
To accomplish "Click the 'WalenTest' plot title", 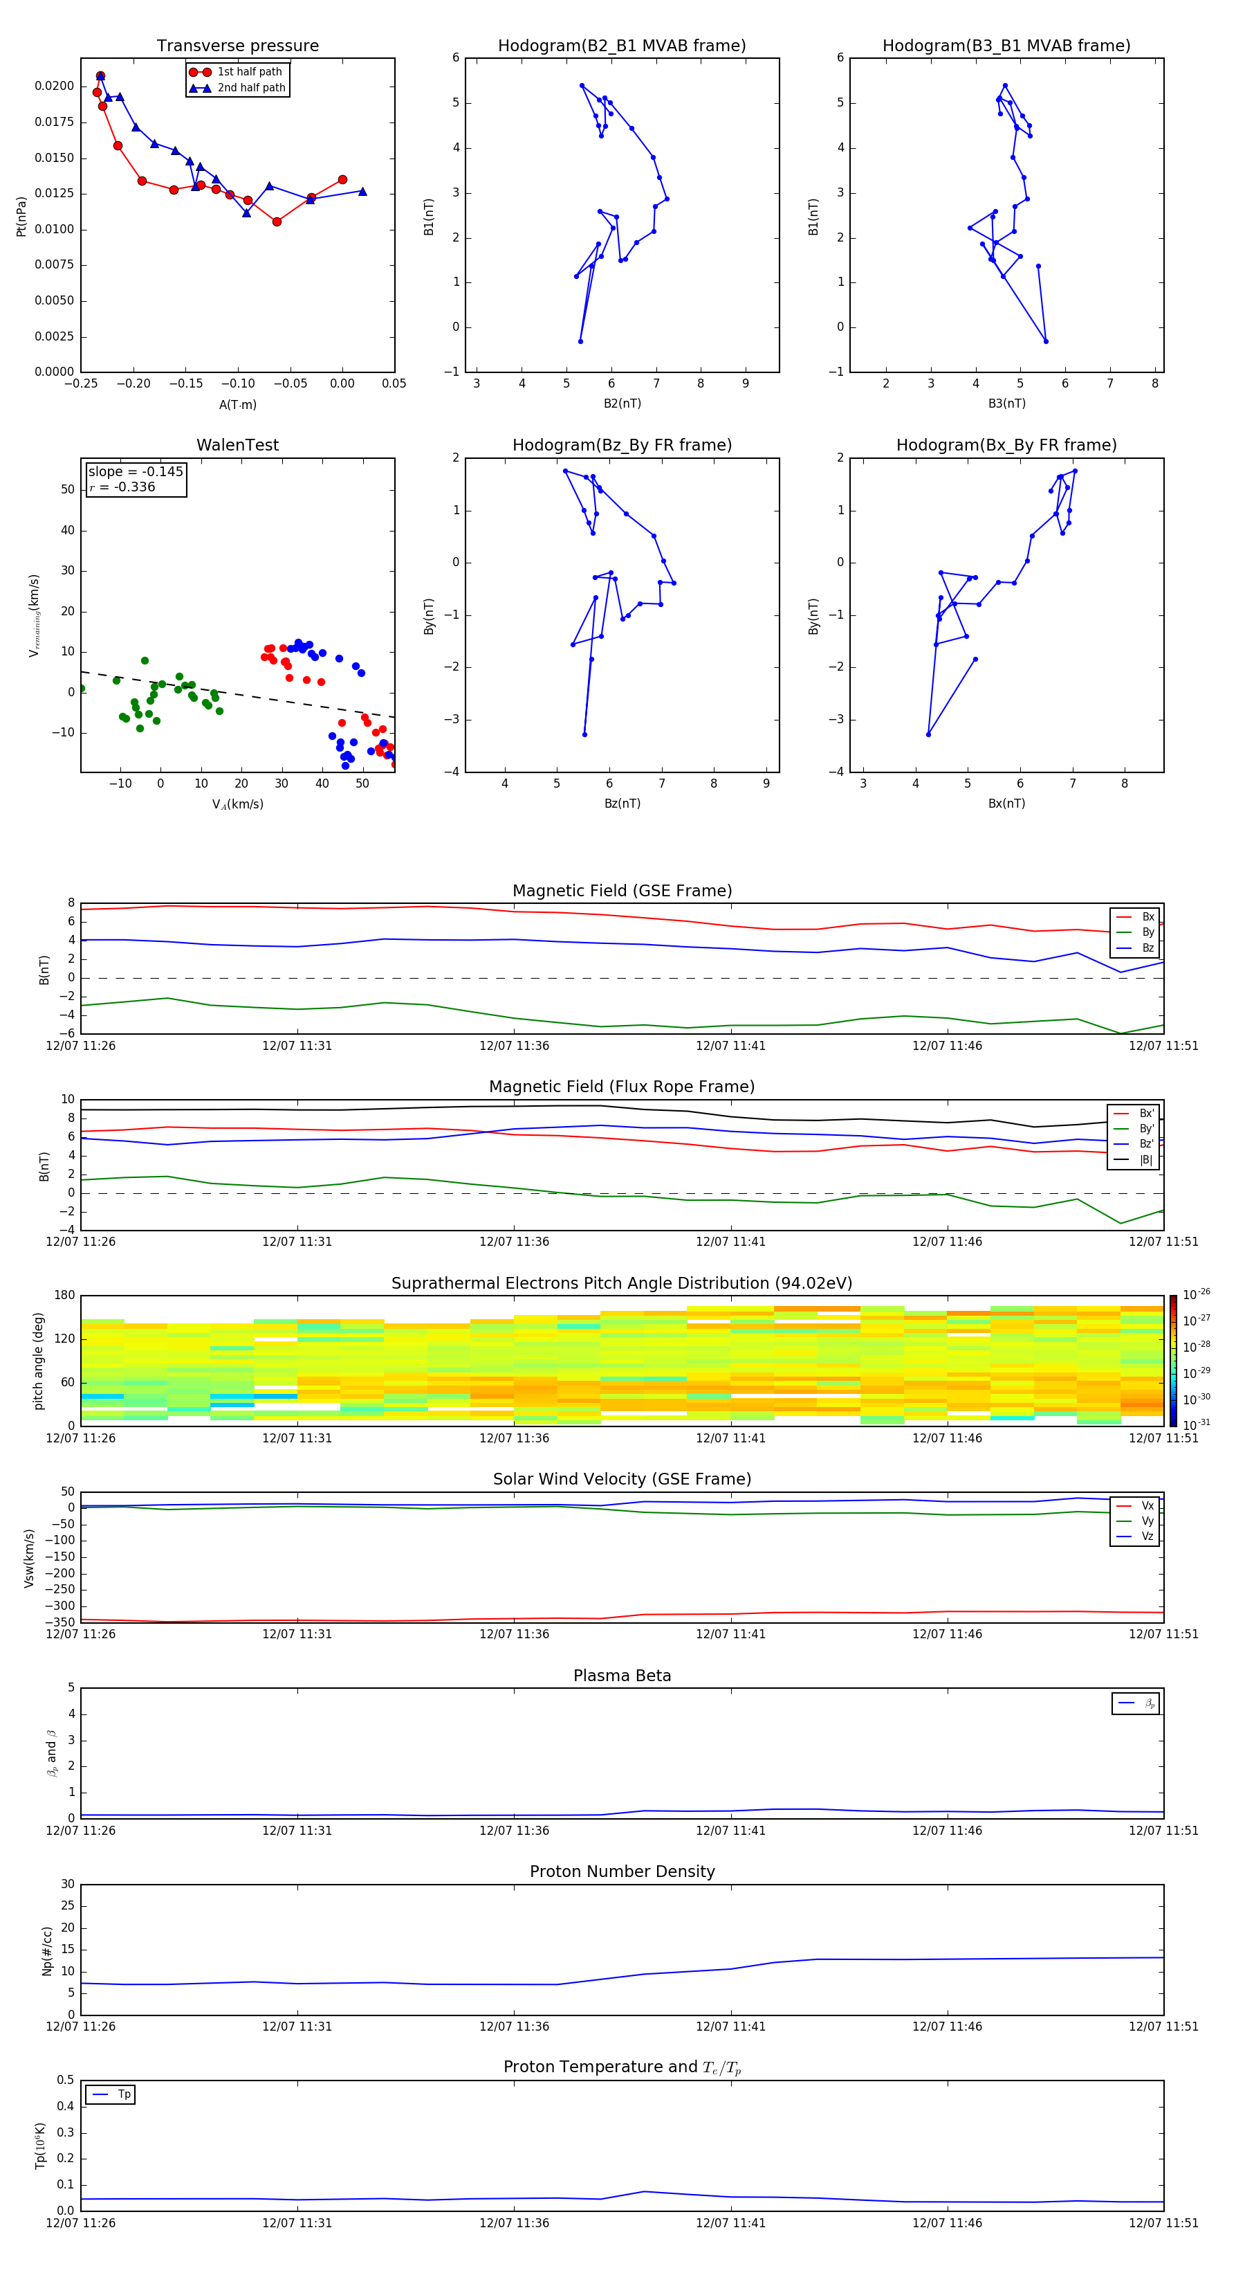I will point(237,445).
